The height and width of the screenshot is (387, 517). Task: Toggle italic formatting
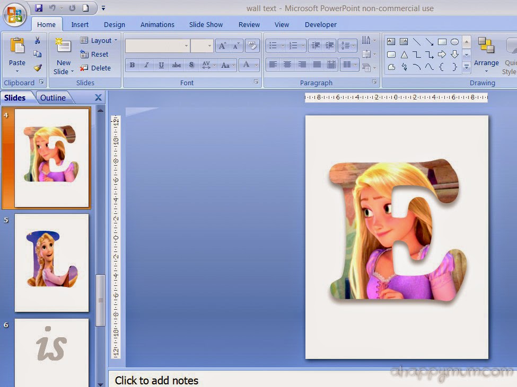point(147,65)
